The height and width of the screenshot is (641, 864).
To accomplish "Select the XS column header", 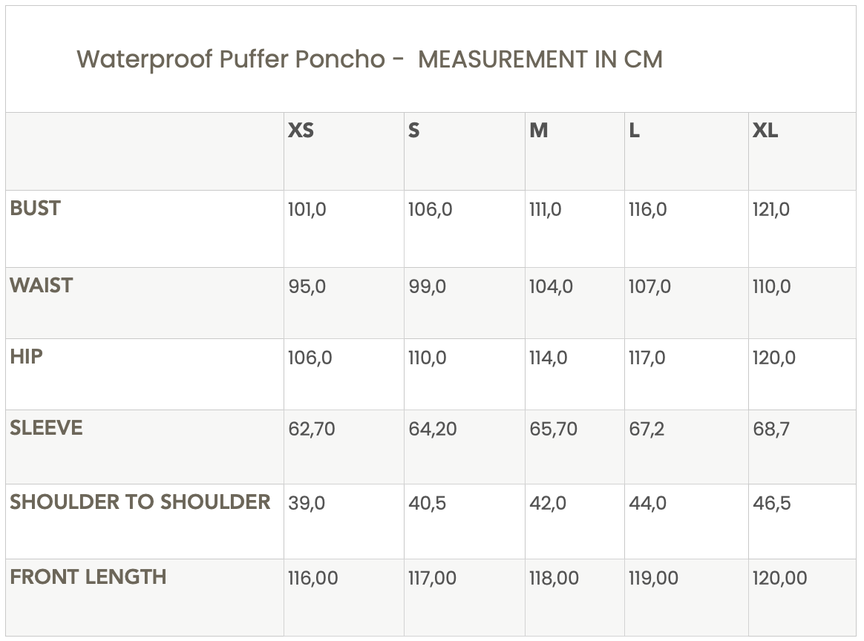I will (301, 131).
